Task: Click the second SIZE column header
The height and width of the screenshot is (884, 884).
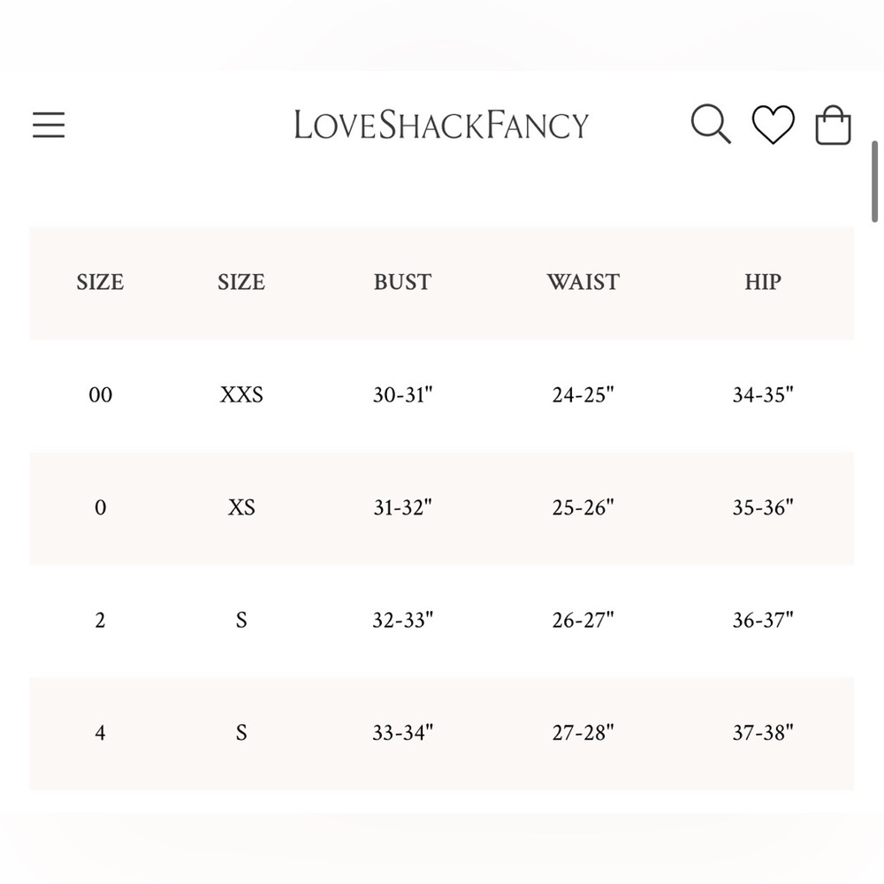Action: click(x=241, y=282)
